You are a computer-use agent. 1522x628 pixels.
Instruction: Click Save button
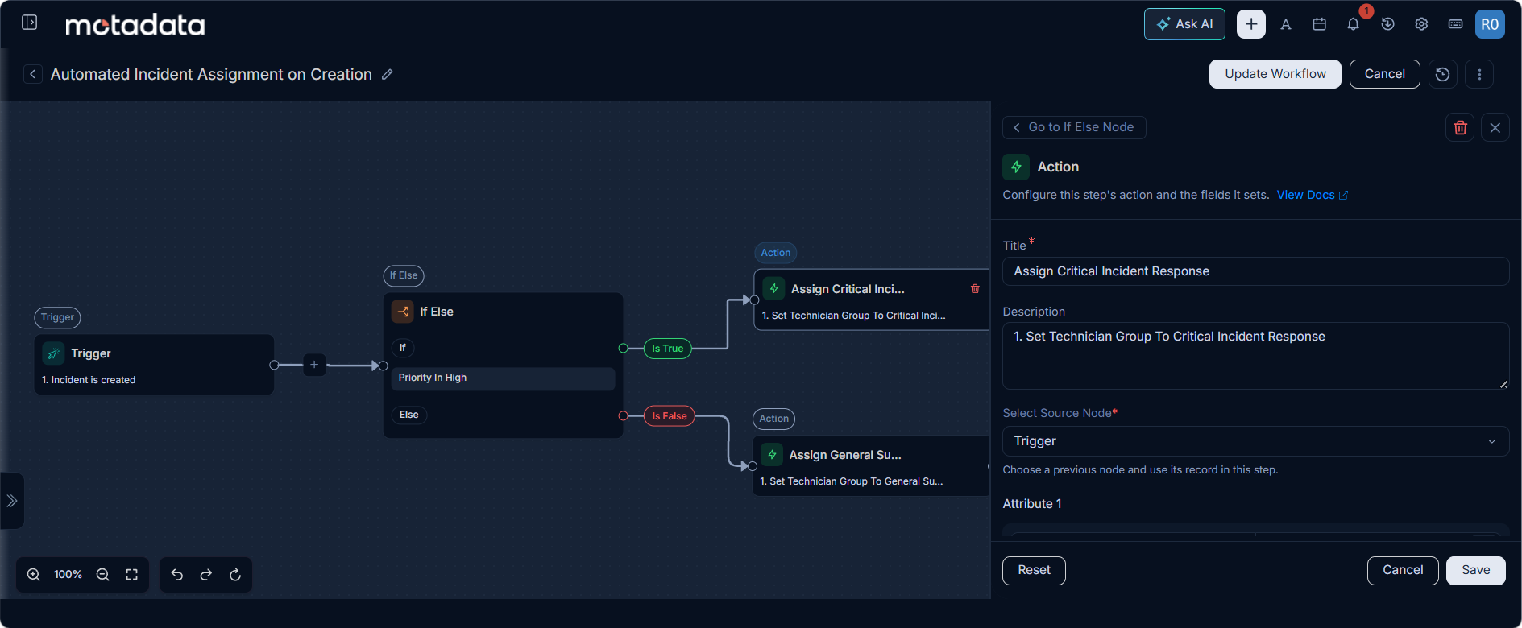1476,571
